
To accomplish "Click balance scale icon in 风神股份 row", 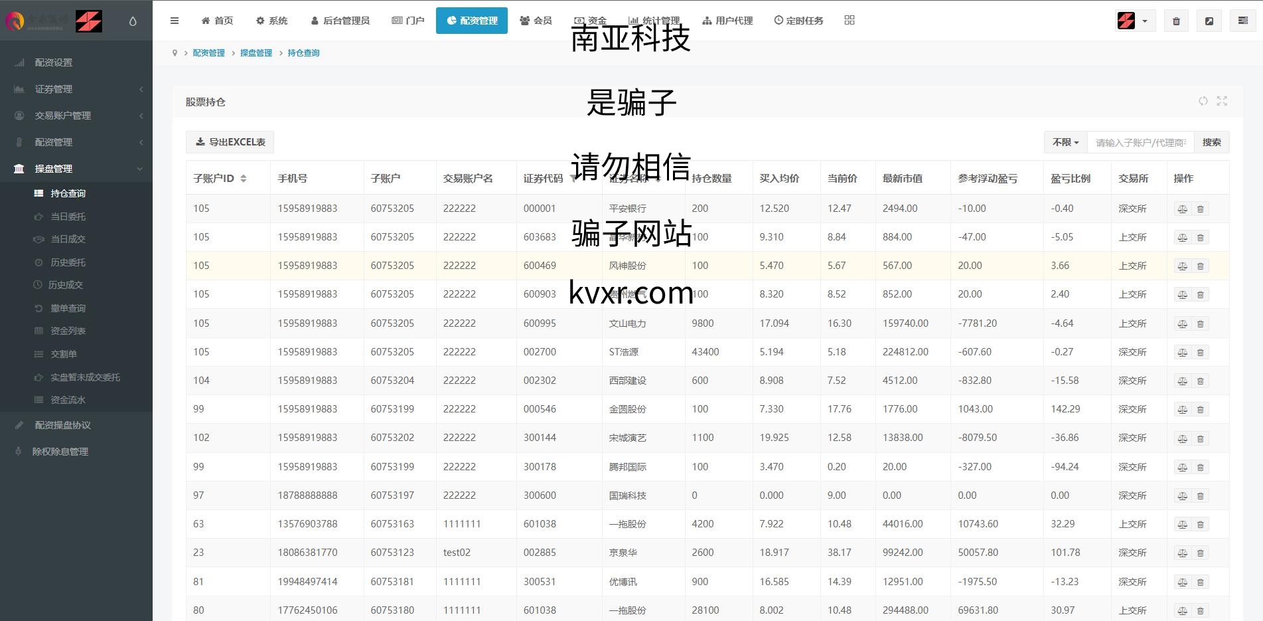I will tap(1183, 266).
